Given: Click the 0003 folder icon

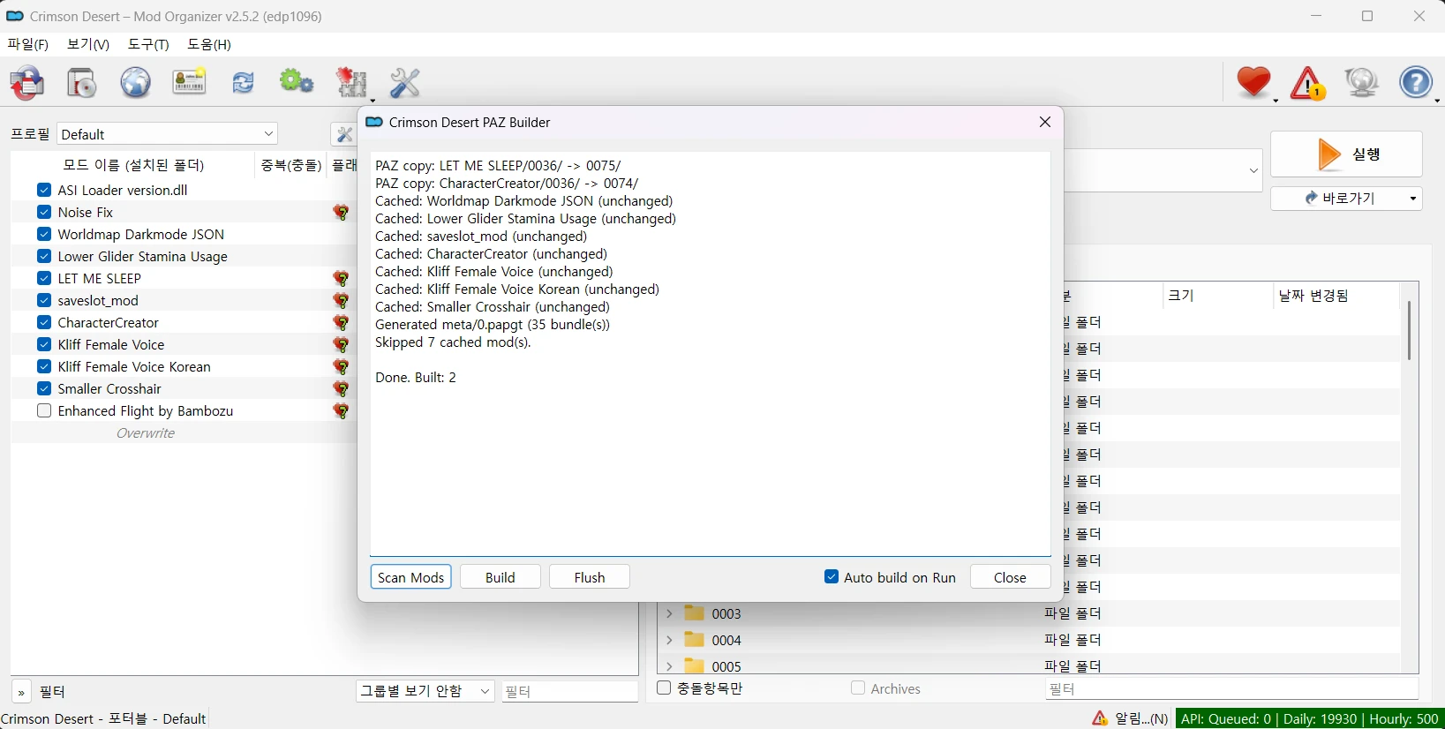Looking at the screenshot, I should [695, 613].
